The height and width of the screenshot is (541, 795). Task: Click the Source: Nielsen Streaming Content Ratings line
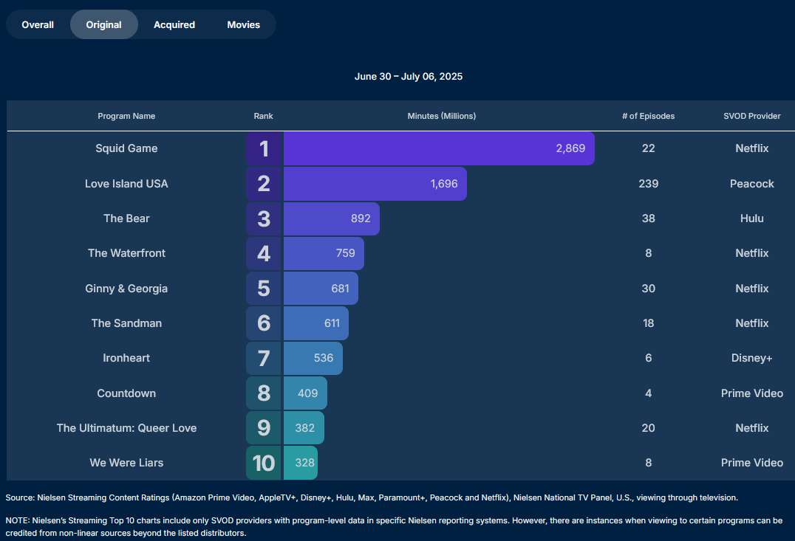(x=372, y=498)
